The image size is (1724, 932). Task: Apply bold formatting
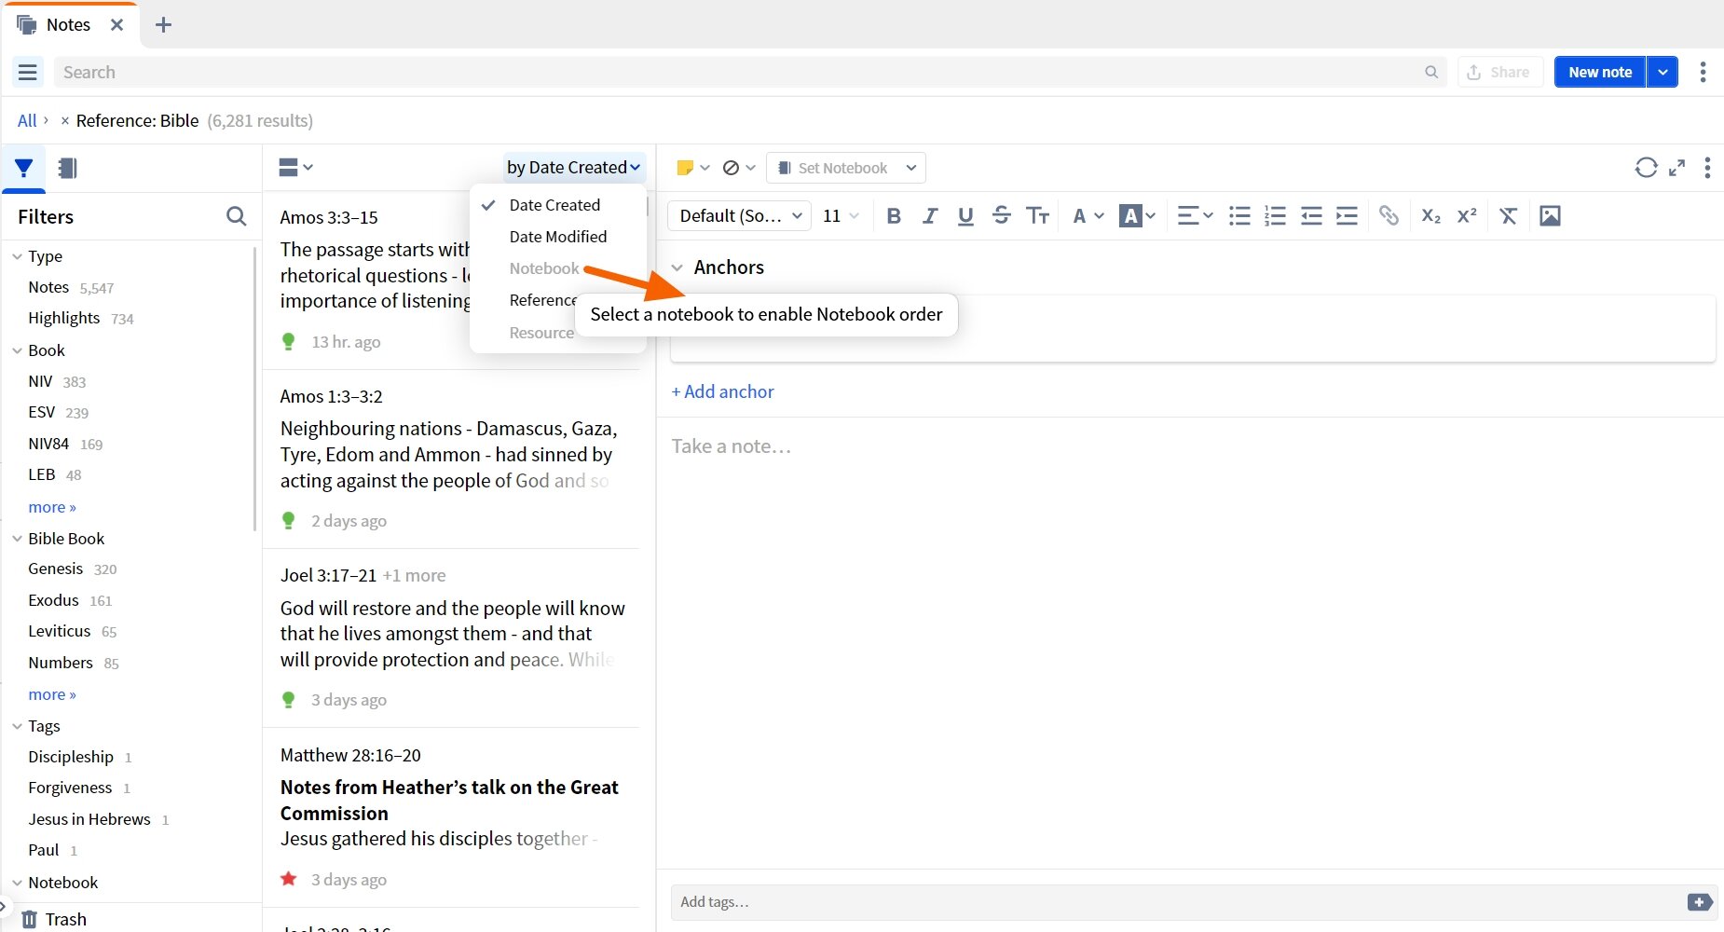(x=894, y=216)
